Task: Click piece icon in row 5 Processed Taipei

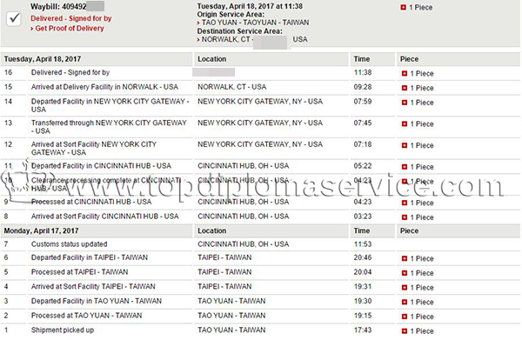Action: coord(405,273)
